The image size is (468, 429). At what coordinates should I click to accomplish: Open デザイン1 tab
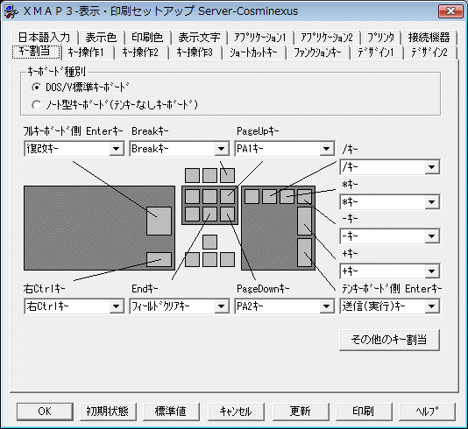(x=376, y=53)
